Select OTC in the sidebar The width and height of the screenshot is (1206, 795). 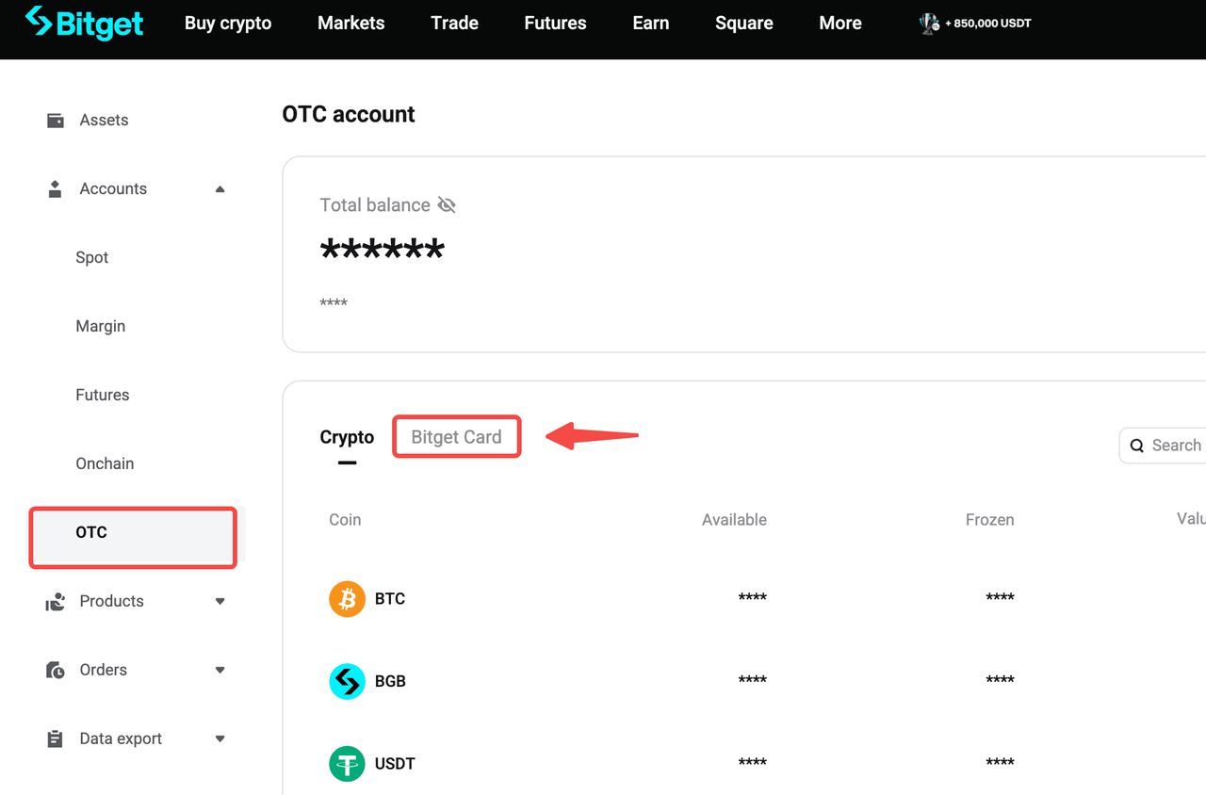(91, 532)
